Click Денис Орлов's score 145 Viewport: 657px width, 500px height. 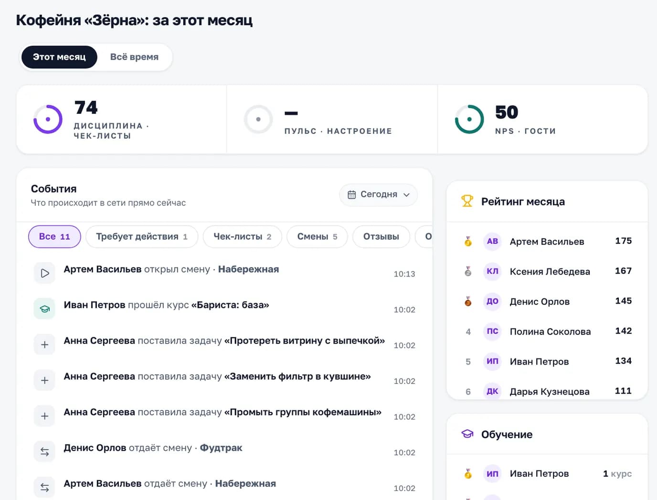tap(623, 301)
